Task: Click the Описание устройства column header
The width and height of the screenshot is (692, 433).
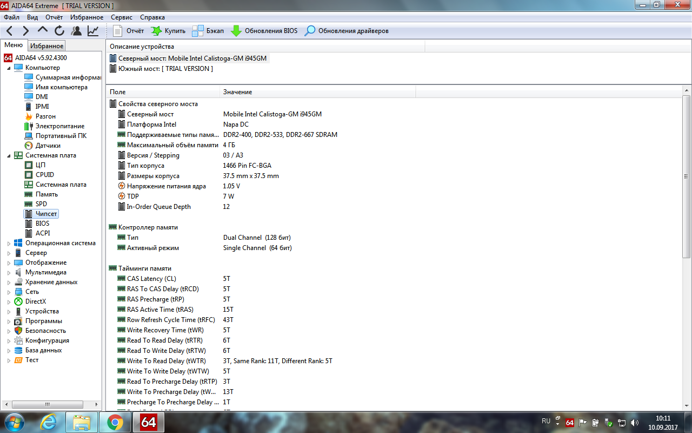Action: (x=265, y=47)
